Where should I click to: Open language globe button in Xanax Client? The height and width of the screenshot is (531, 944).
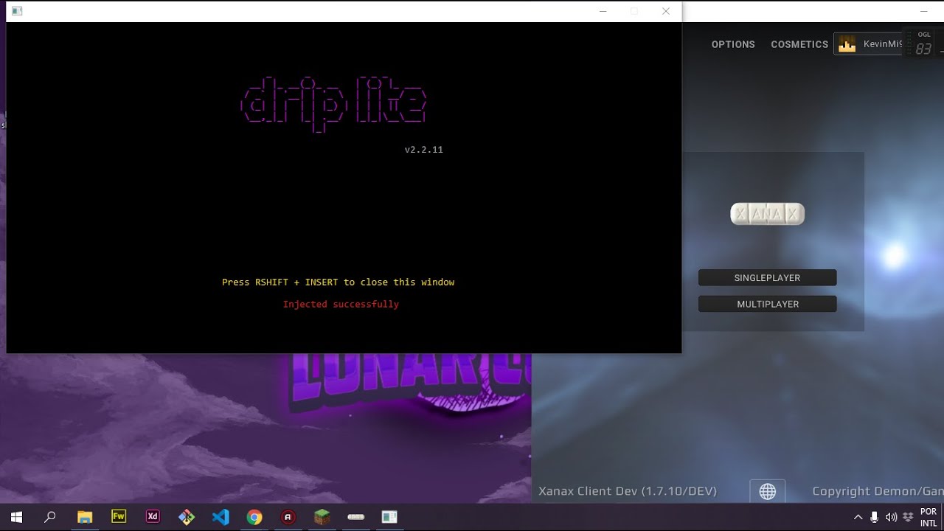(x=768, y=491)
